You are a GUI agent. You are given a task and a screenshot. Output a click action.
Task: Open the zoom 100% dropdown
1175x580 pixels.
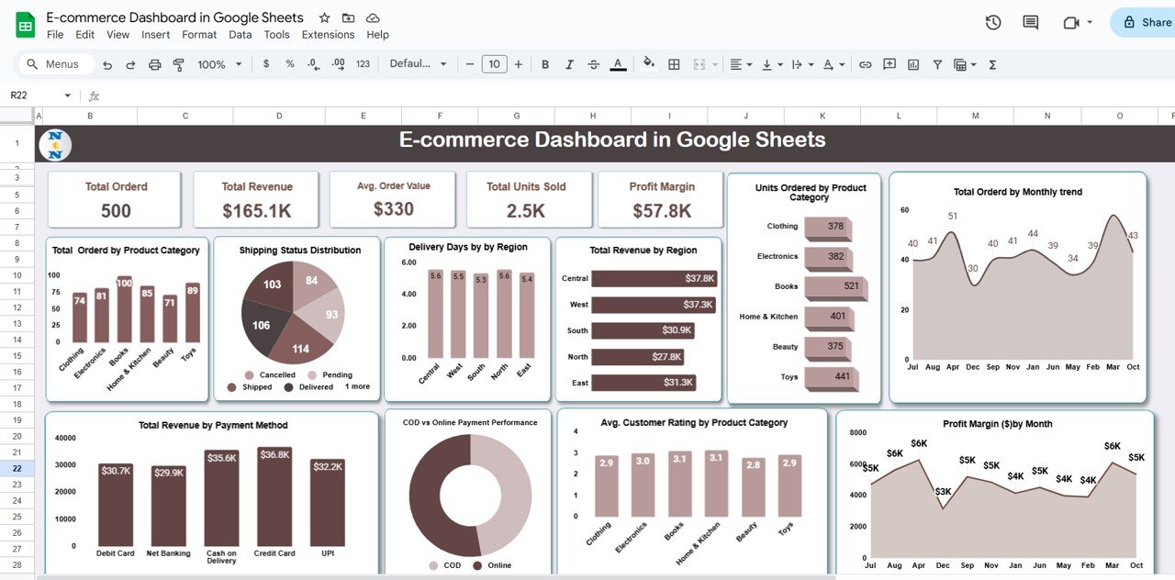coord(220,64)
